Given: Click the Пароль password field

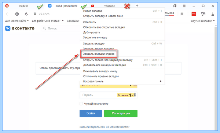Looking at the screenshot, I should click(108, 95).
